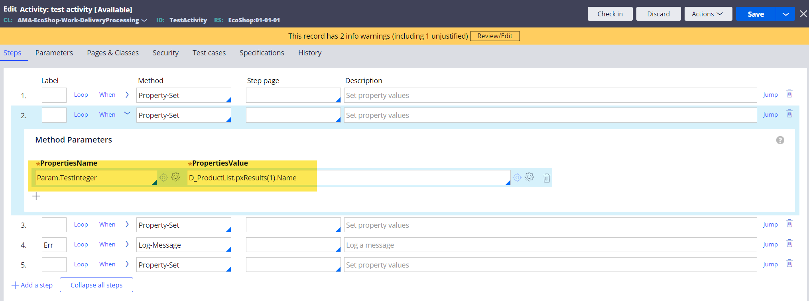The width and height of the screenshot is (809, 301).
Task: Click the When link on step 5
Action: click(x=107, y=264)
